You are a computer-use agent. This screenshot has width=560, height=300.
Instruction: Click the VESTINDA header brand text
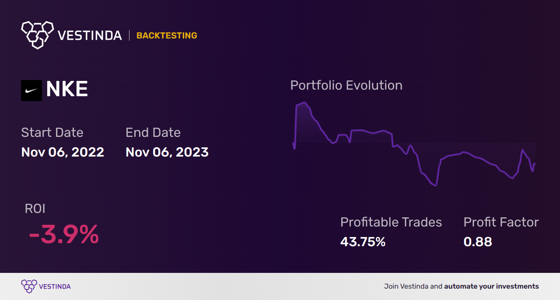point(90,35)
